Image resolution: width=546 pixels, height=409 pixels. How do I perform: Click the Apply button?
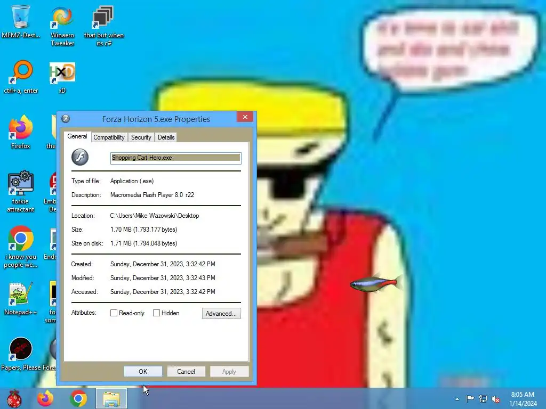[x=229, y=371]
